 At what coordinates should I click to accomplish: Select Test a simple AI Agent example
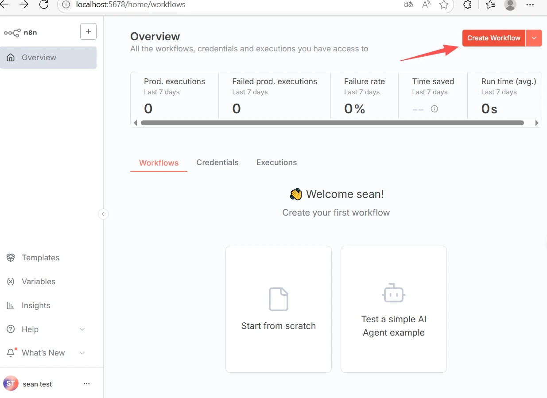(394, 309)
